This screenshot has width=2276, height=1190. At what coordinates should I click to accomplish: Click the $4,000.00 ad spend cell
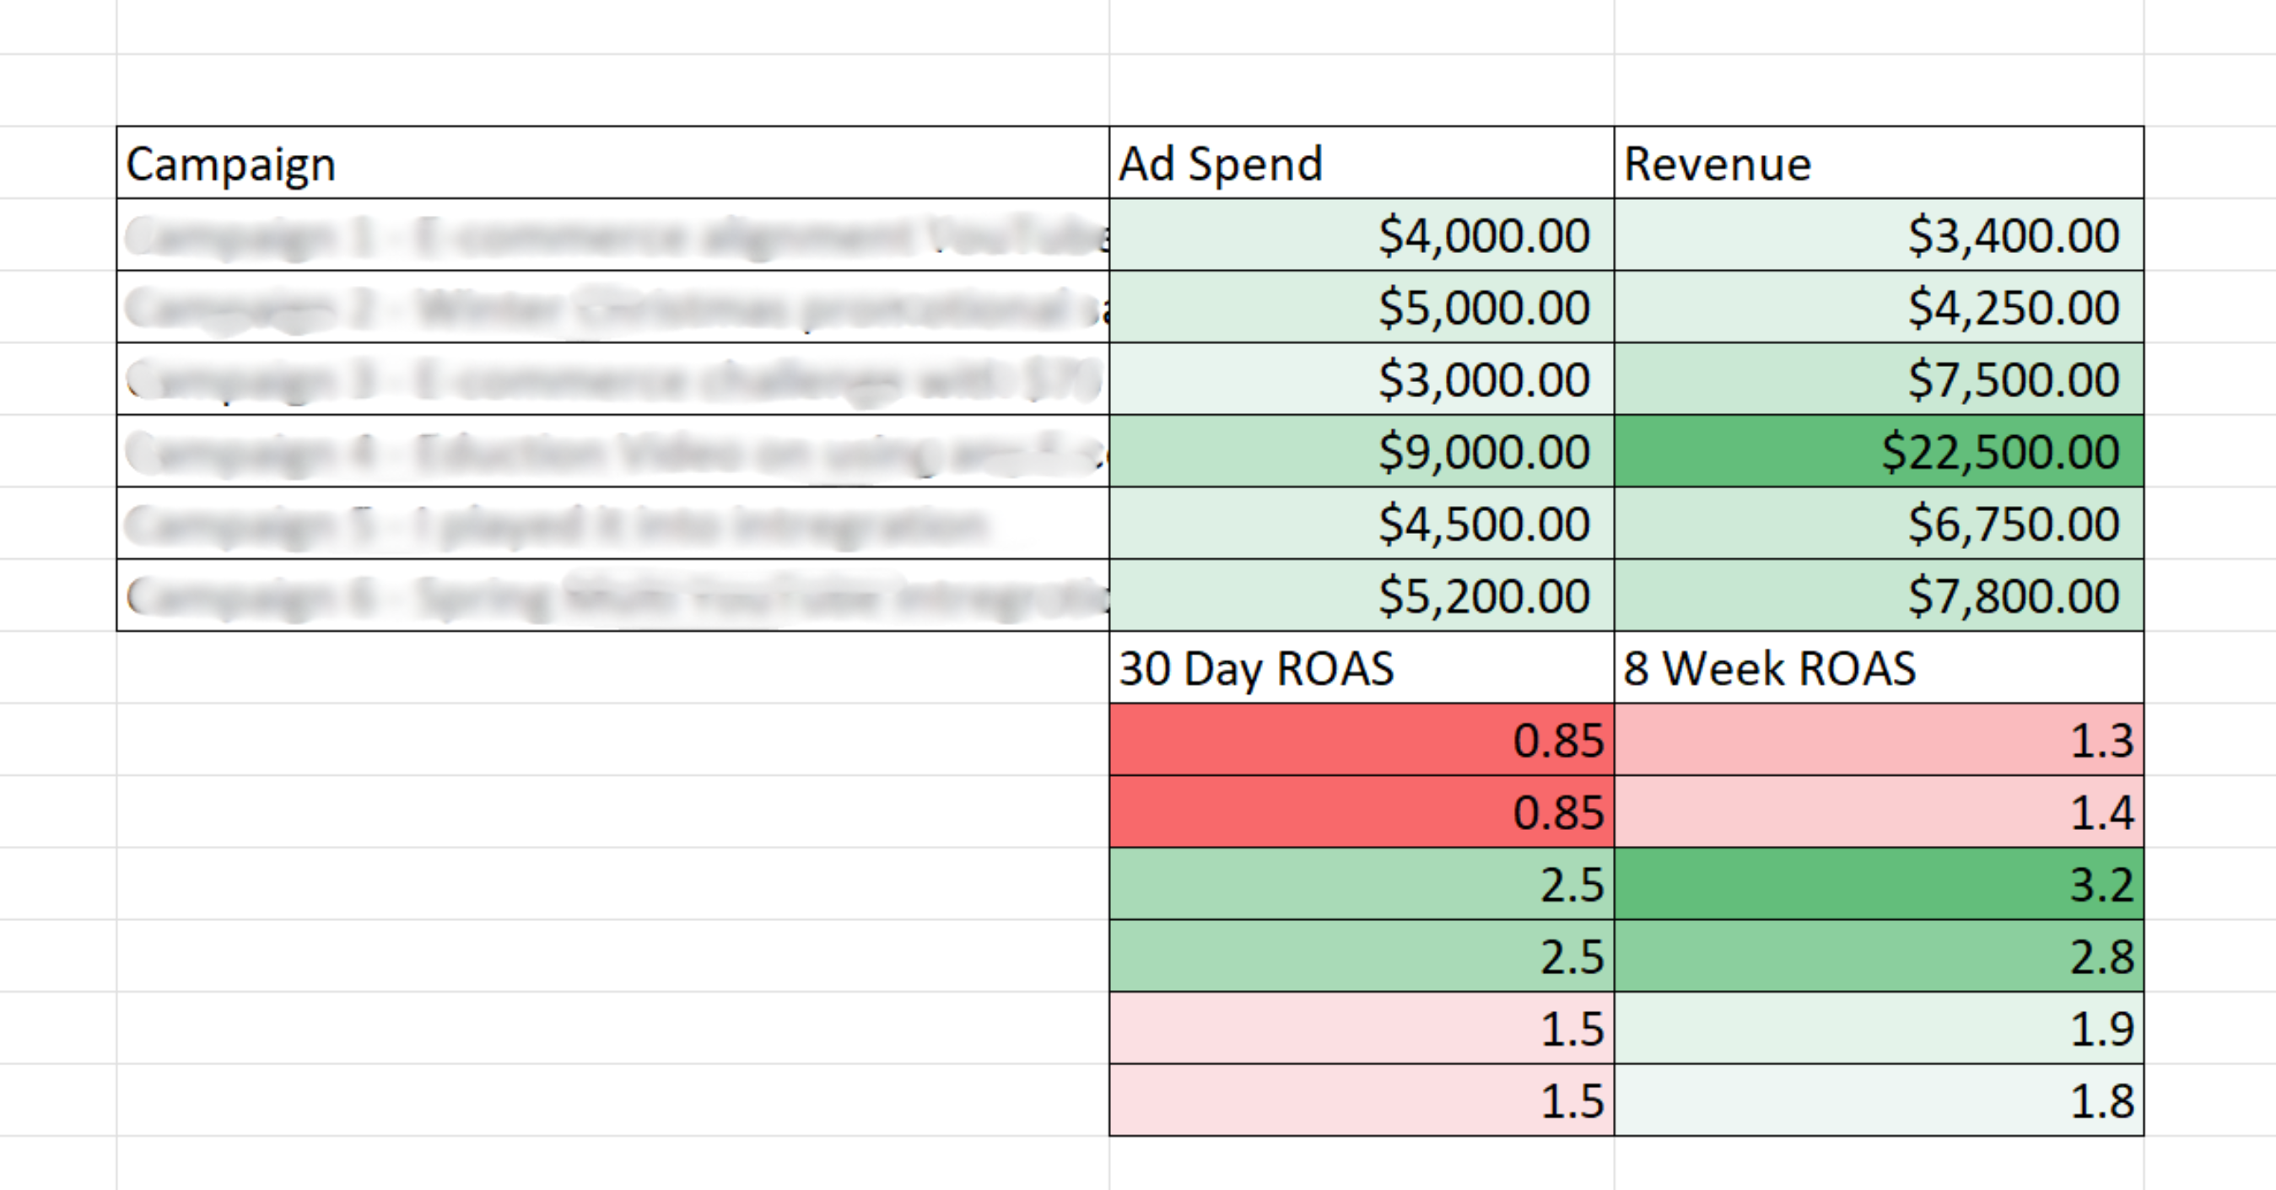click(1361, 236)
